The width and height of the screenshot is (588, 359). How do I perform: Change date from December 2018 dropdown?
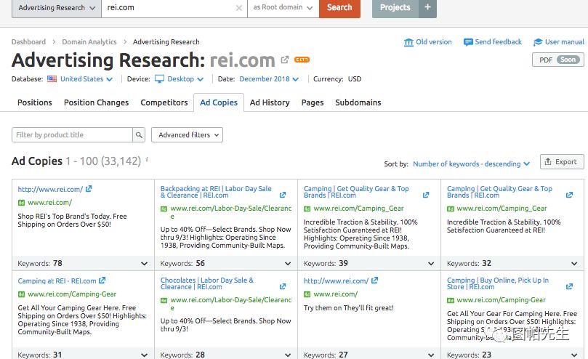click(x=269, y=79)
